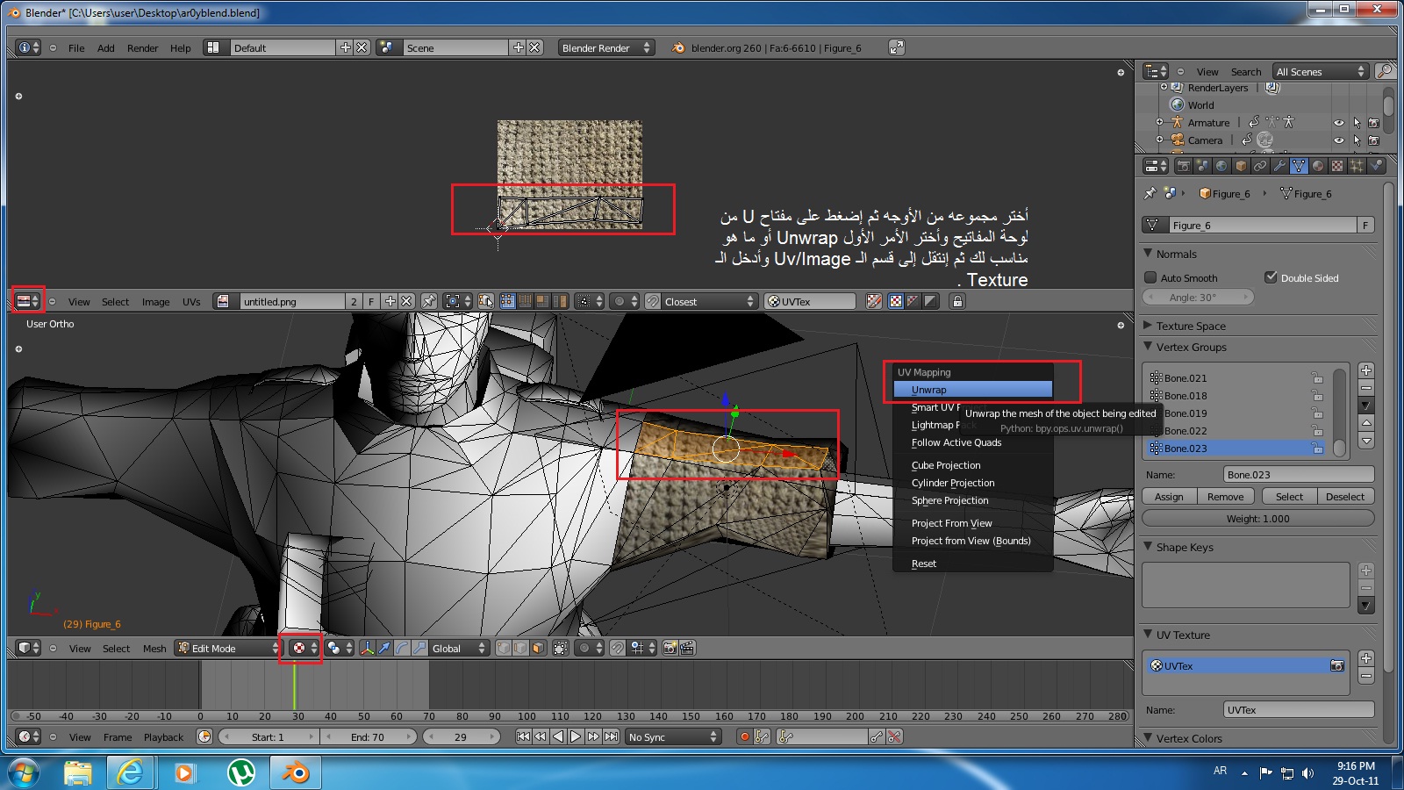Select the rotate manipulator arc icon
The image size is (1404, 790).
point(402,648)
